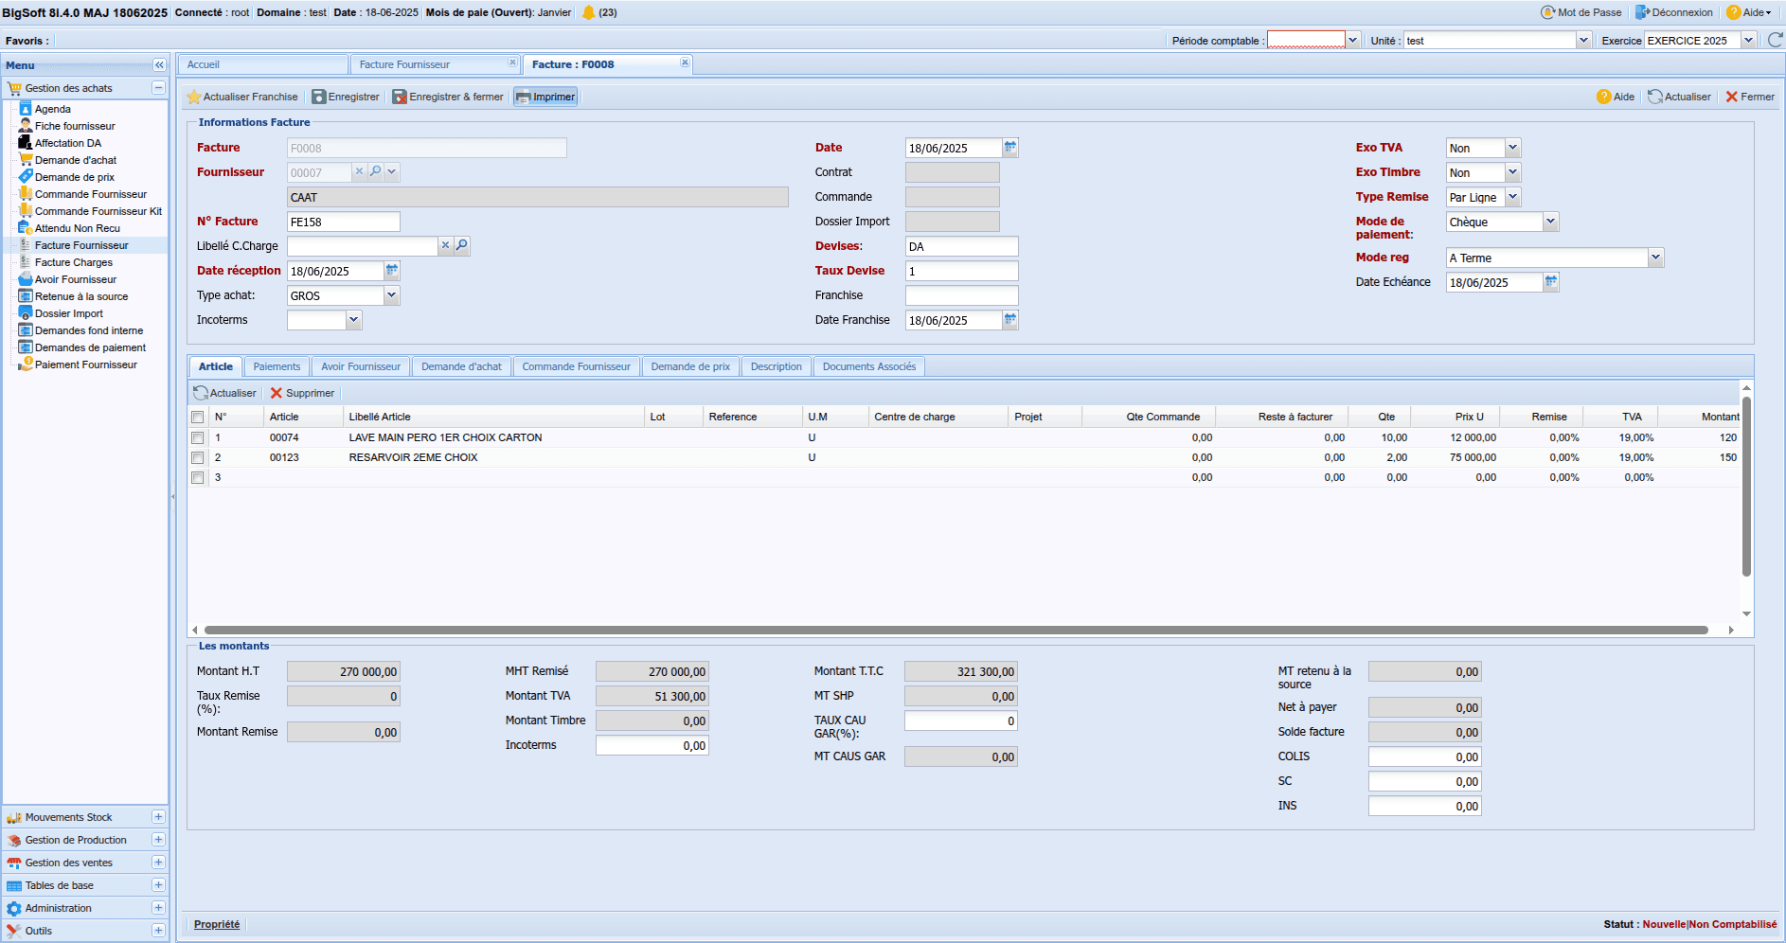The height and width of the screenshot is (943, 1786).
Task: Click Enregistrer & fermer toolbar icon
Action: [x=400, y=97]
